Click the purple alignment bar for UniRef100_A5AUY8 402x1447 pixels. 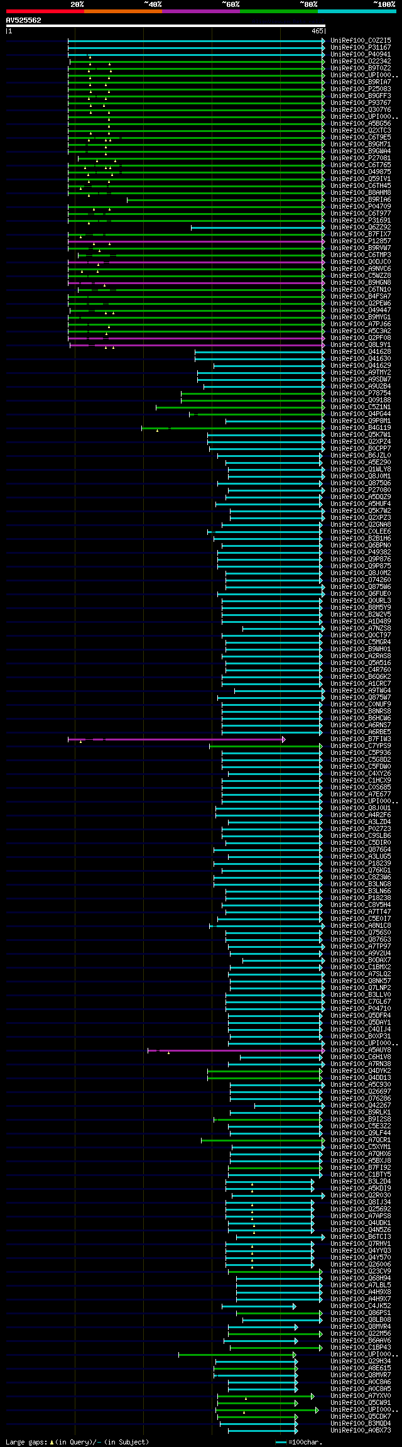[x=236, y=1050]
